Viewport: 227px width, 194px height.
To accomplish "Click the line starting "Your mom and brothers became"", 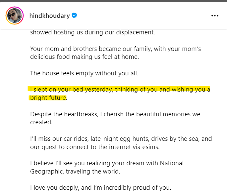I will (116, 49).
